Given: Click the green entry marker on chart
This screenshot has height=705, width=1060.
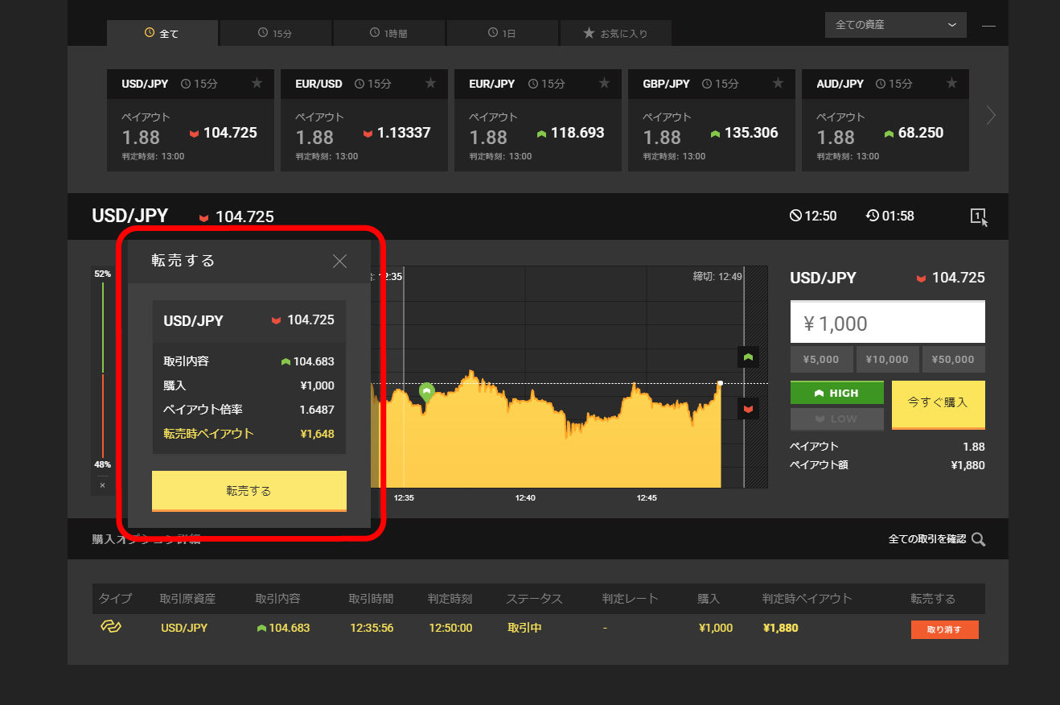Looking at the screenshot, I should click(426, 392).
